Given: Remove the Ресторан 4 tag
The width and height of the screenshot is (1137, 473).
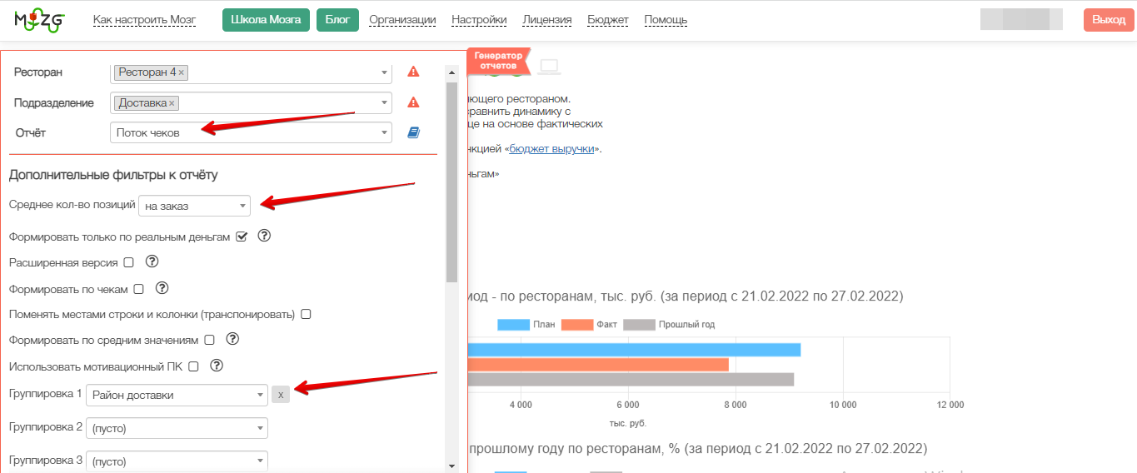Looking at the screenshot, I should pos(182,72).
